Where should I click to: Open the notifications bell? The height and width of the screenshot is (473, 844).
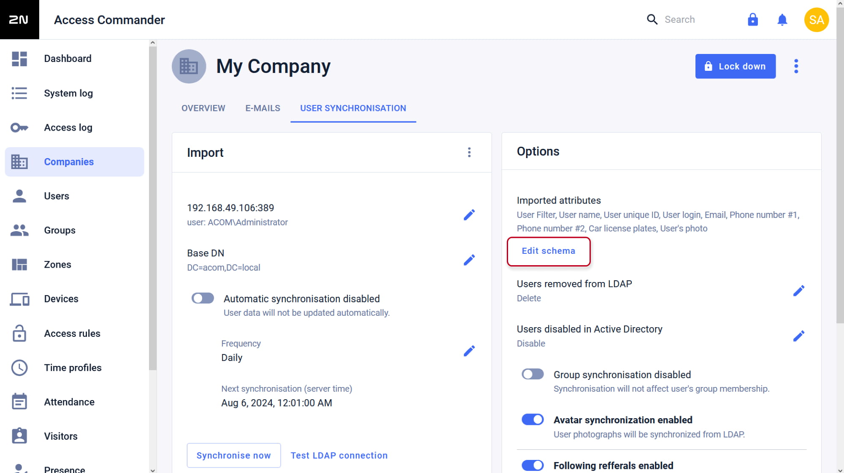[782, 19]
